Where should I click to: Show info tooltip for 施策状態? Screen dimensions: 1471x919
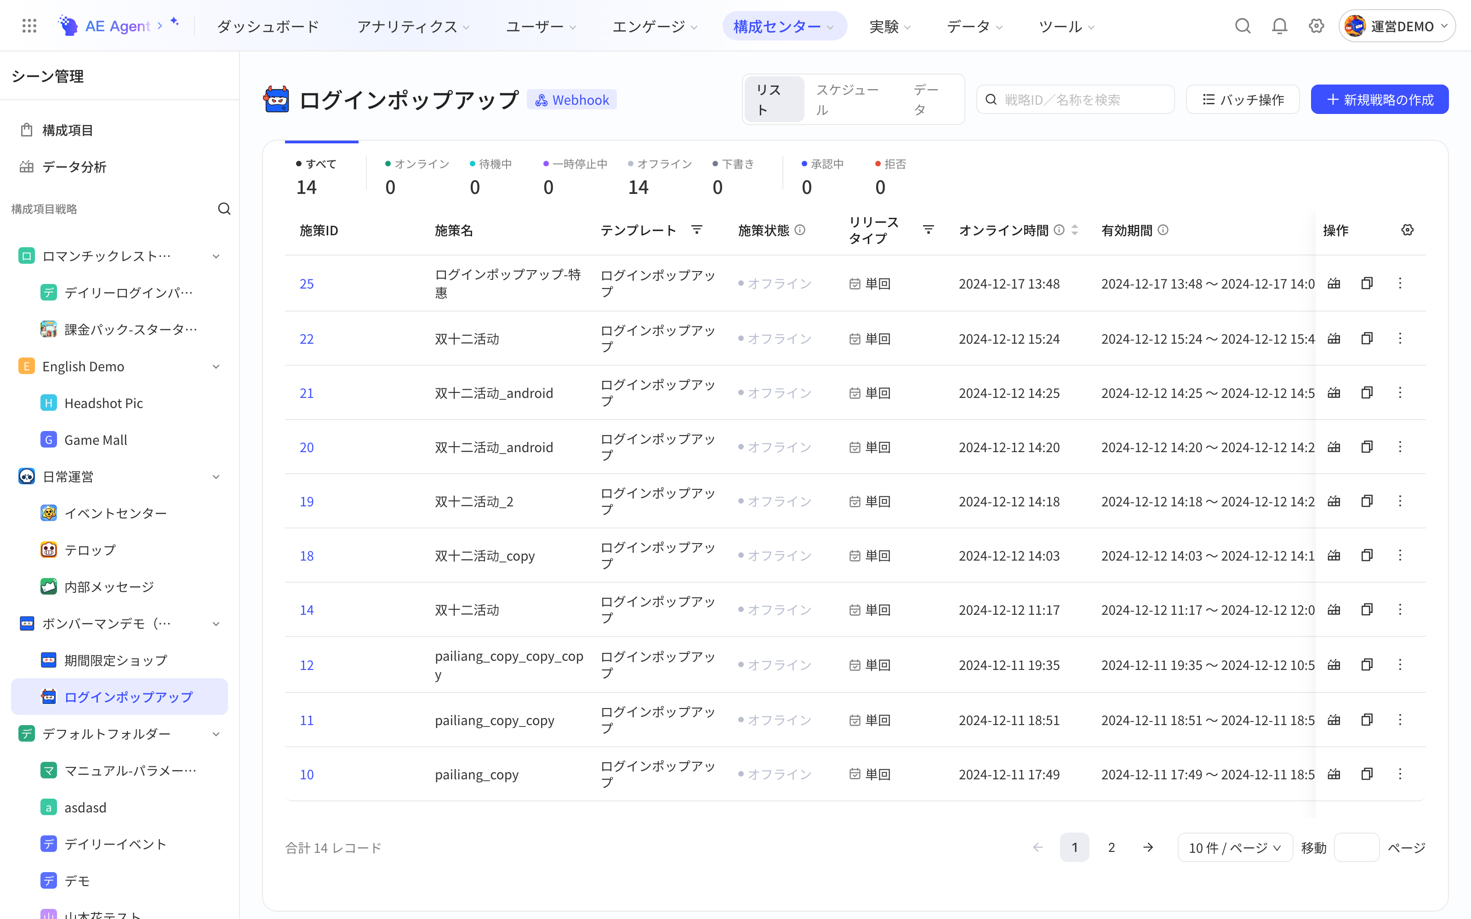click(800, 230)
